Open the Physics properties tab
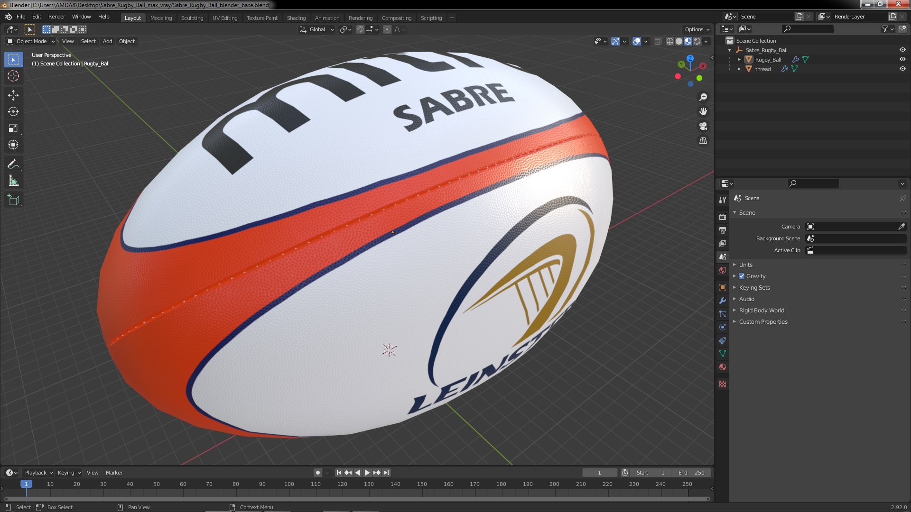911x512 pixels. pyautogui.click(x=723, y=327)
